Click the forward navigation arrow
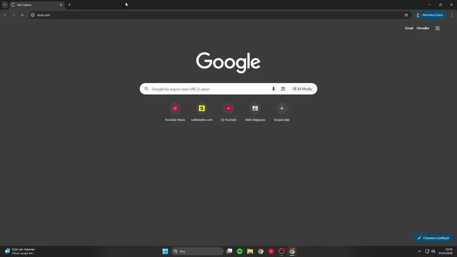This screenshot has width=457, height=257. 14,15
